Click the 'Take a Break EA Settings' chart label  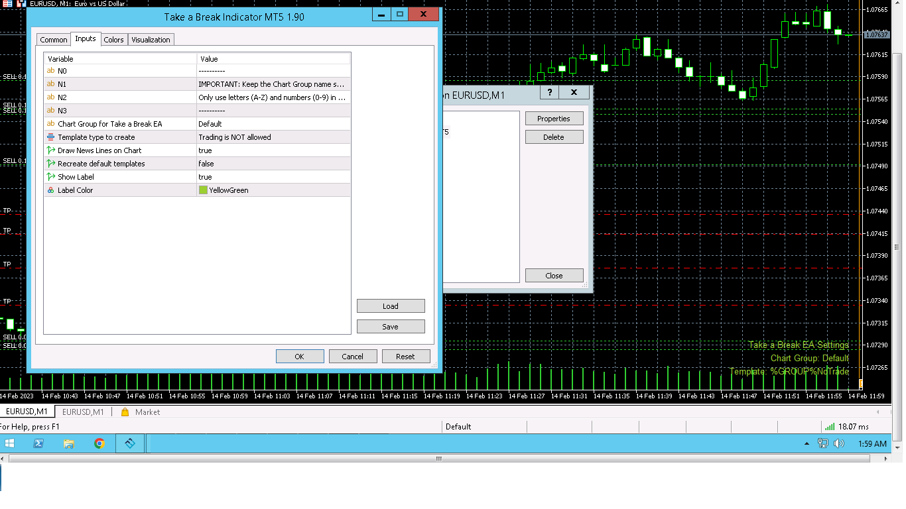tap(799, 345)
